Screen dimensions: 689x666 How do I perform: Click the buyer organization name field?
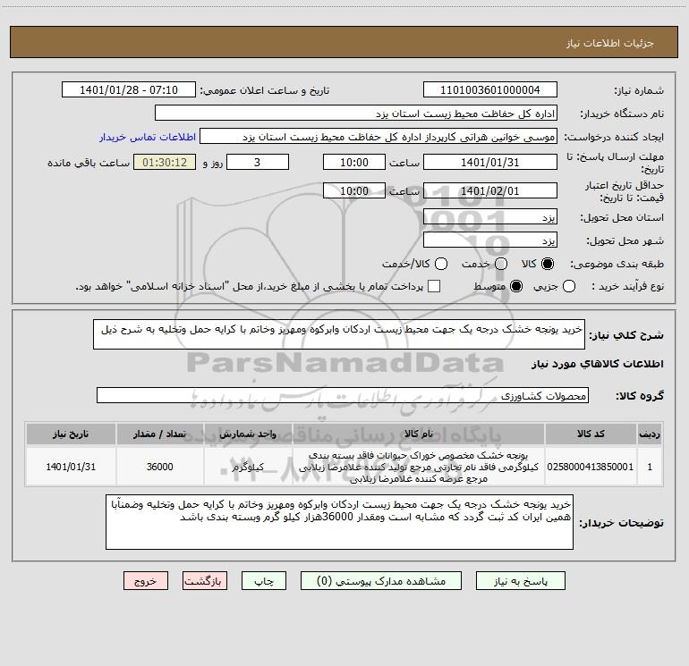point(356,114)
